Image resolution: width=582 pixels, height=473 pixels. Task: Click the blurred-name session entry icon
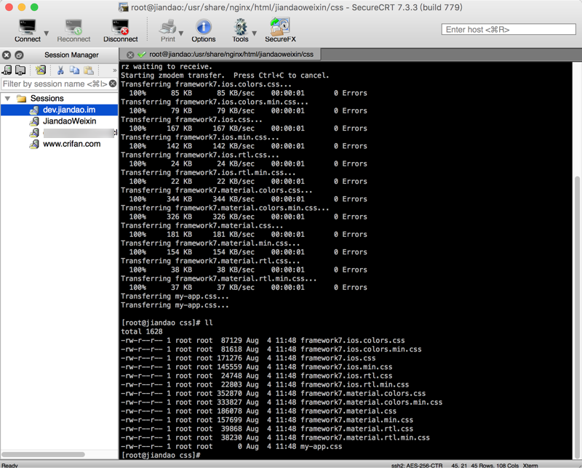(x=34, y=133)
